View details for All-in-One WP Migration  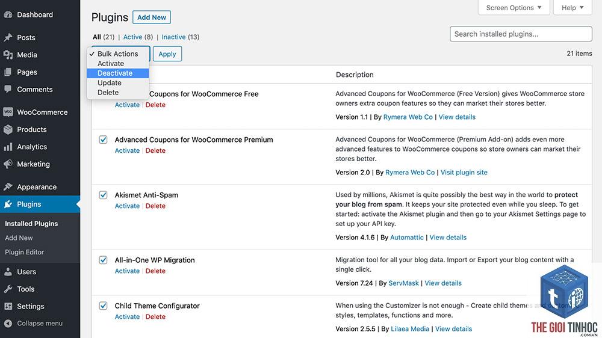point(443,283)
